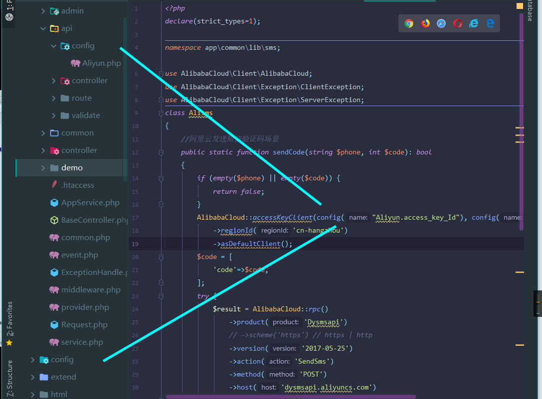Open middleware.php in the project tree

point(91,290)
